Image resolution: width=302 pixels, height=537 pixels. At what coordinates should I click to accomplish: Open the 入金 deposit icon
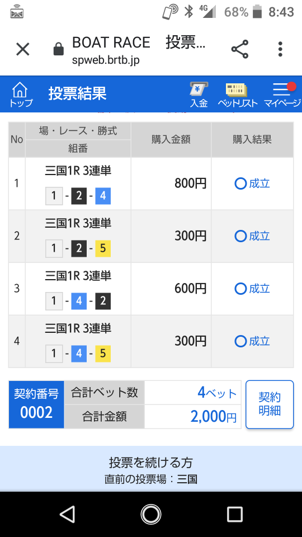click(199, 95)
